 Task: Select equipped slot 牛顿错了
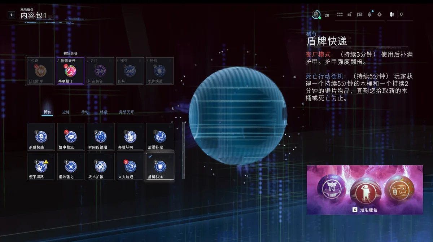tap(70, 71)
